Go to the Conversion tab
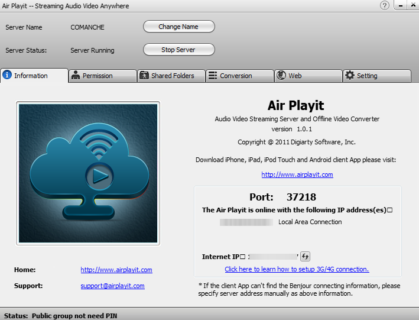Viewport: 419px width, 320px height. (240, 76)
